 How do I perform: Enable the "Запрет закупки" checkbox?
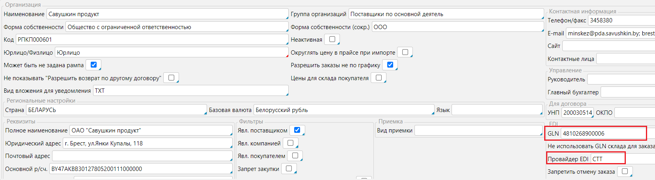[289, 169]
